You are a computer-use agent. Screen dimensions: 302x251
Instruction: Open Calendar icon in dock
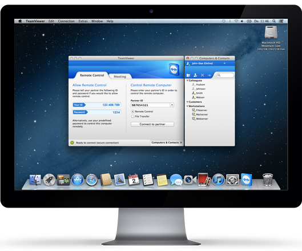(134, 180)
